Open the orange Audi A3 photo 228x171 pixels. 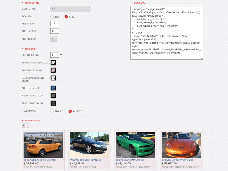[43, 145]
